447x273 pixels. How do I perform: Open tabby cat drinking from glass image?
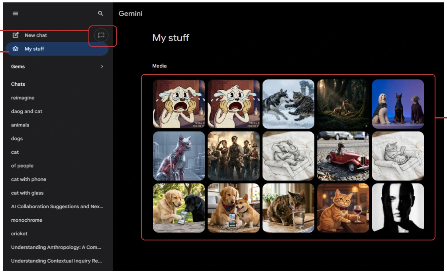click(288, 208)
